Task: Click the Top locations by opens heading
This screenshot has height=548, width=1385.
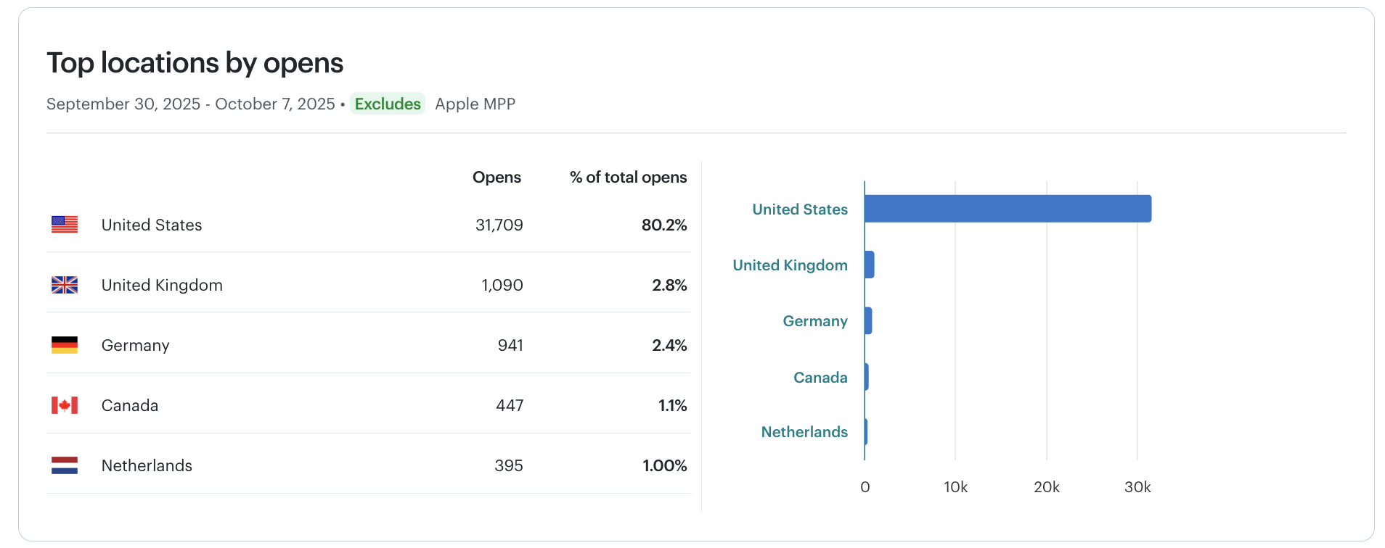Action: pos(195,63)
